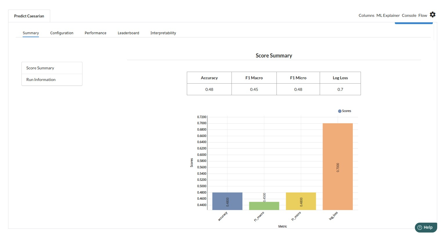Open the Leaderboard tab

pos(129,33)
